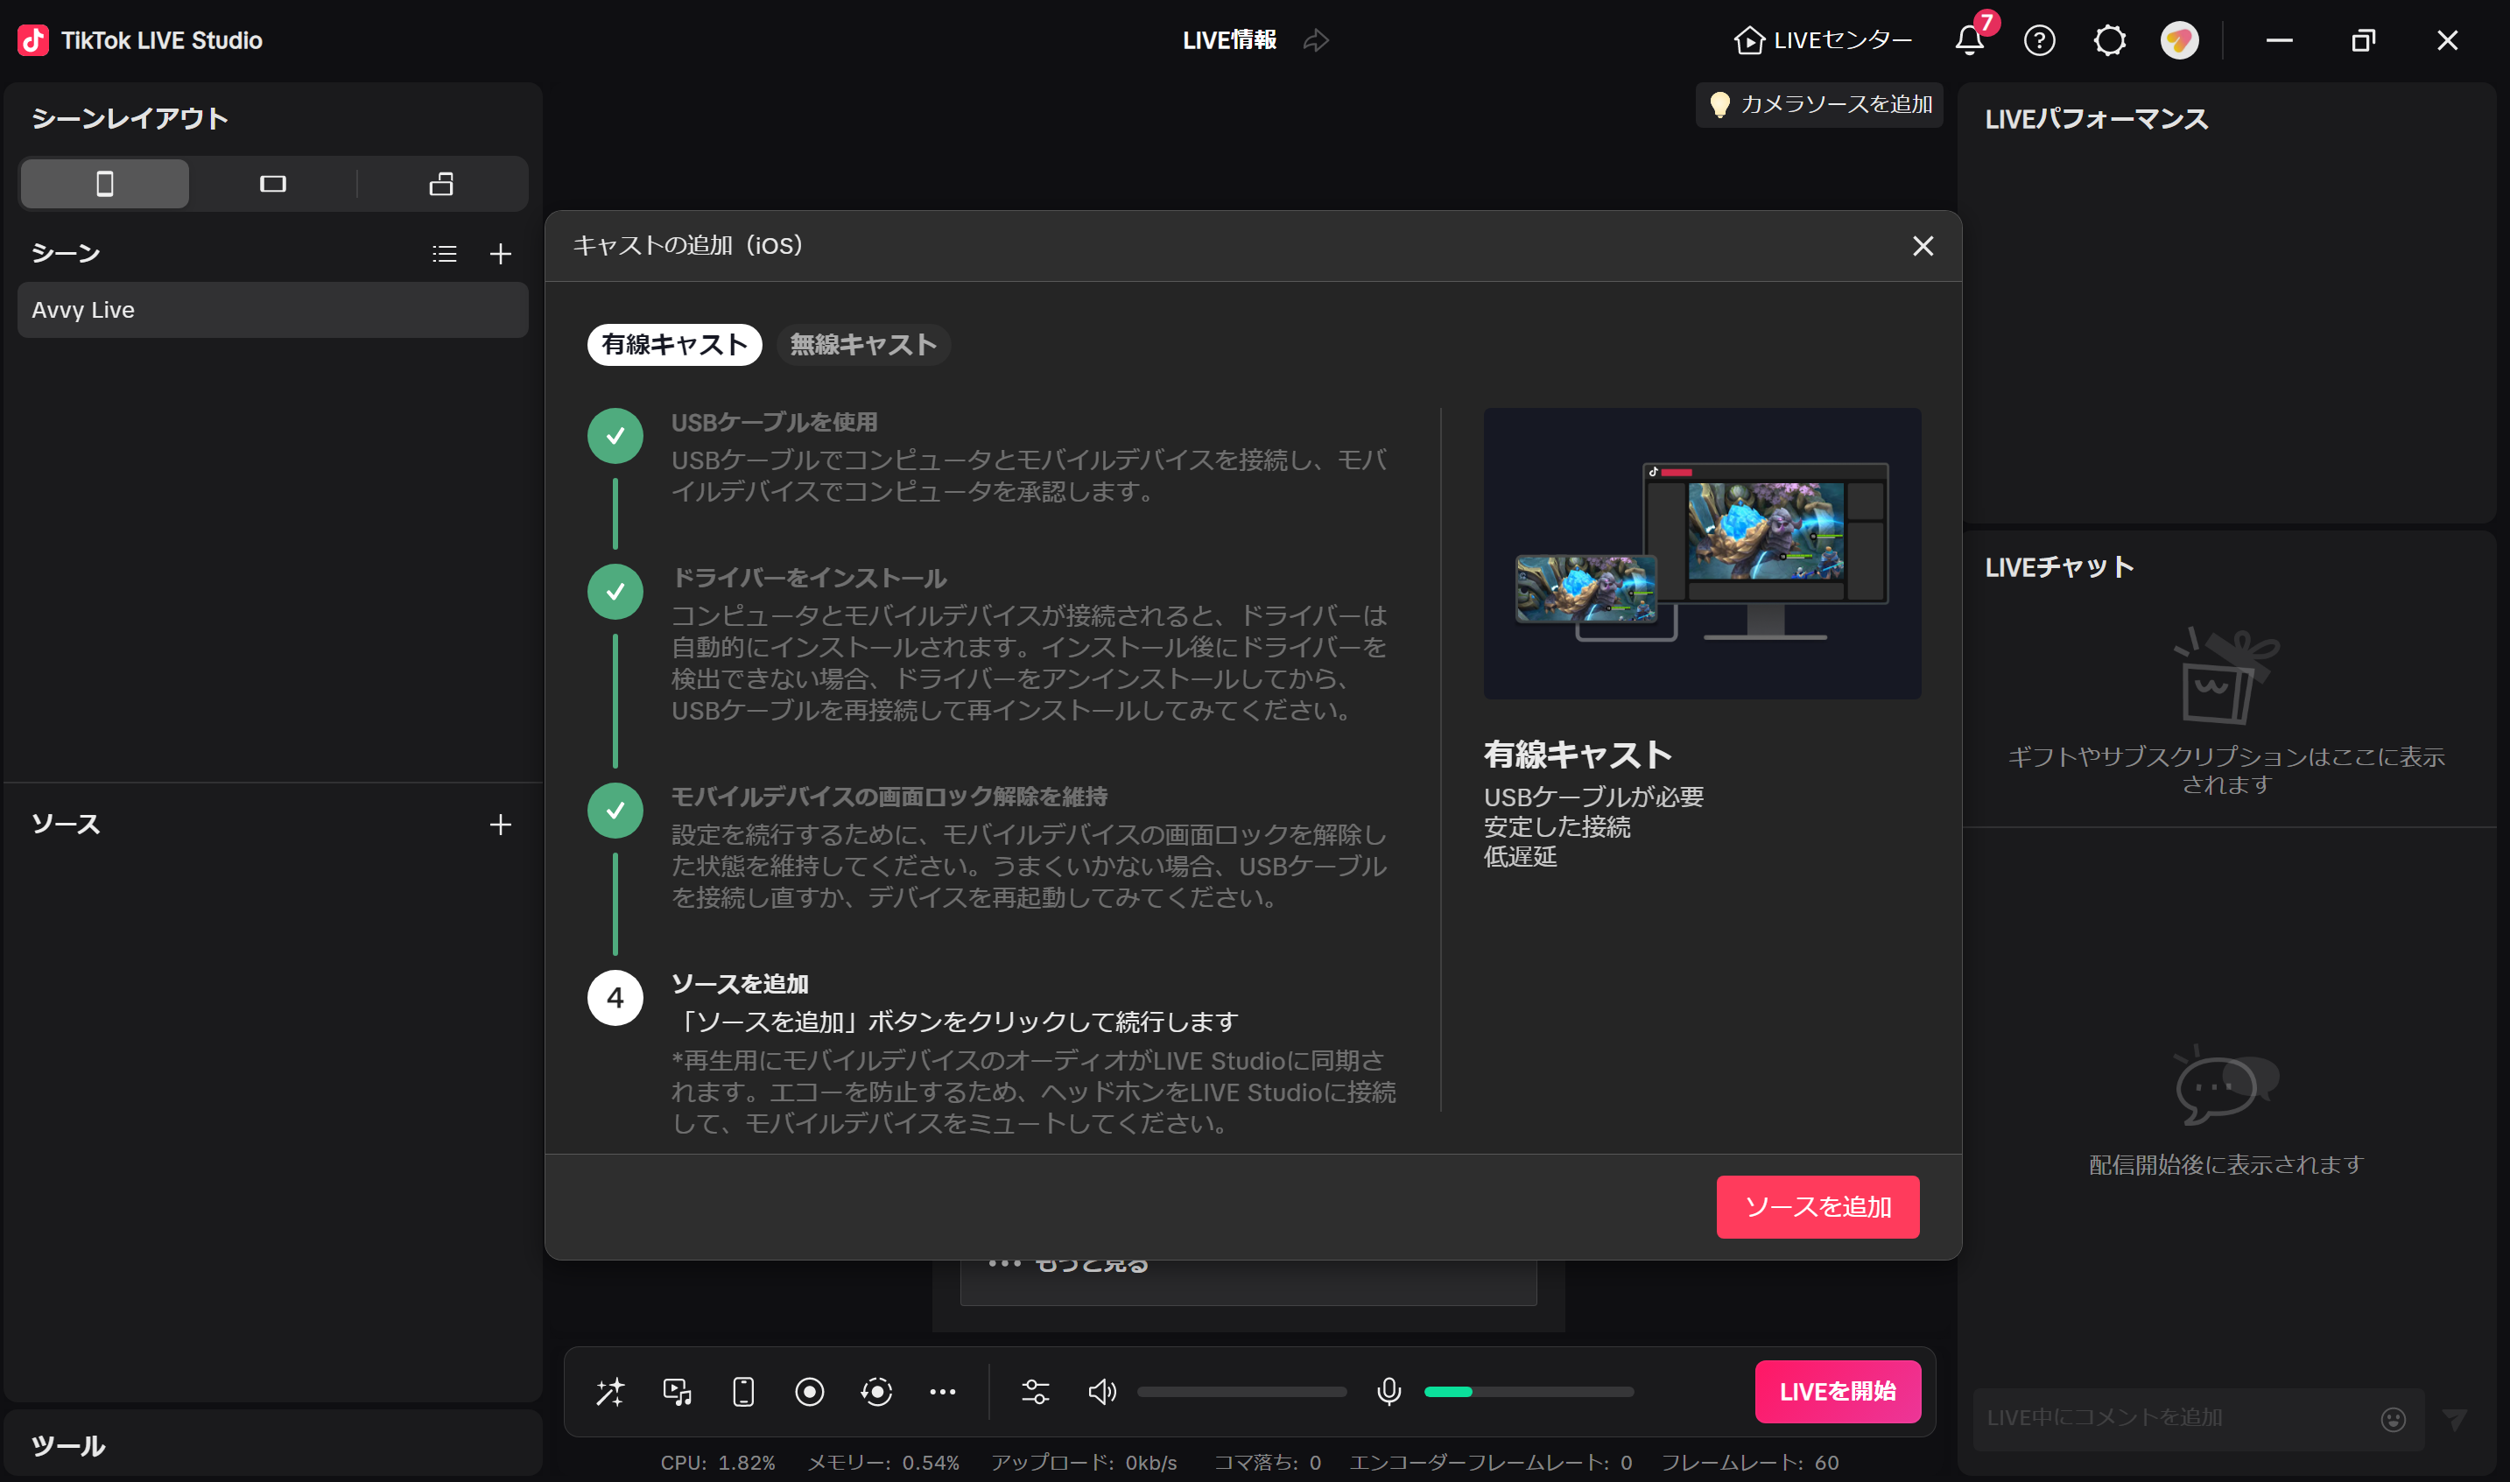Open more toolbar options ellipsis
The height and width of the screenshot is (1482, 2510).
click(943, 1391)
